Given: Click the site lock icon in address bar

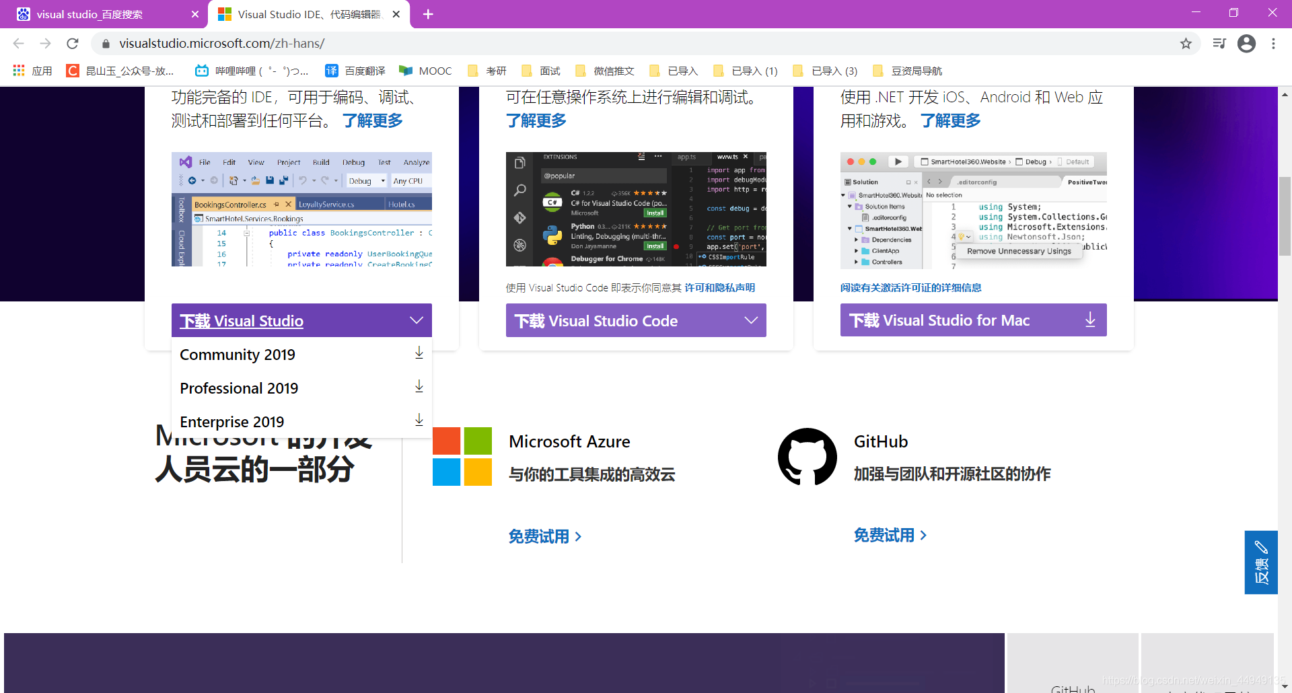Looking at the screenshot, I should [x=106, y=44].
